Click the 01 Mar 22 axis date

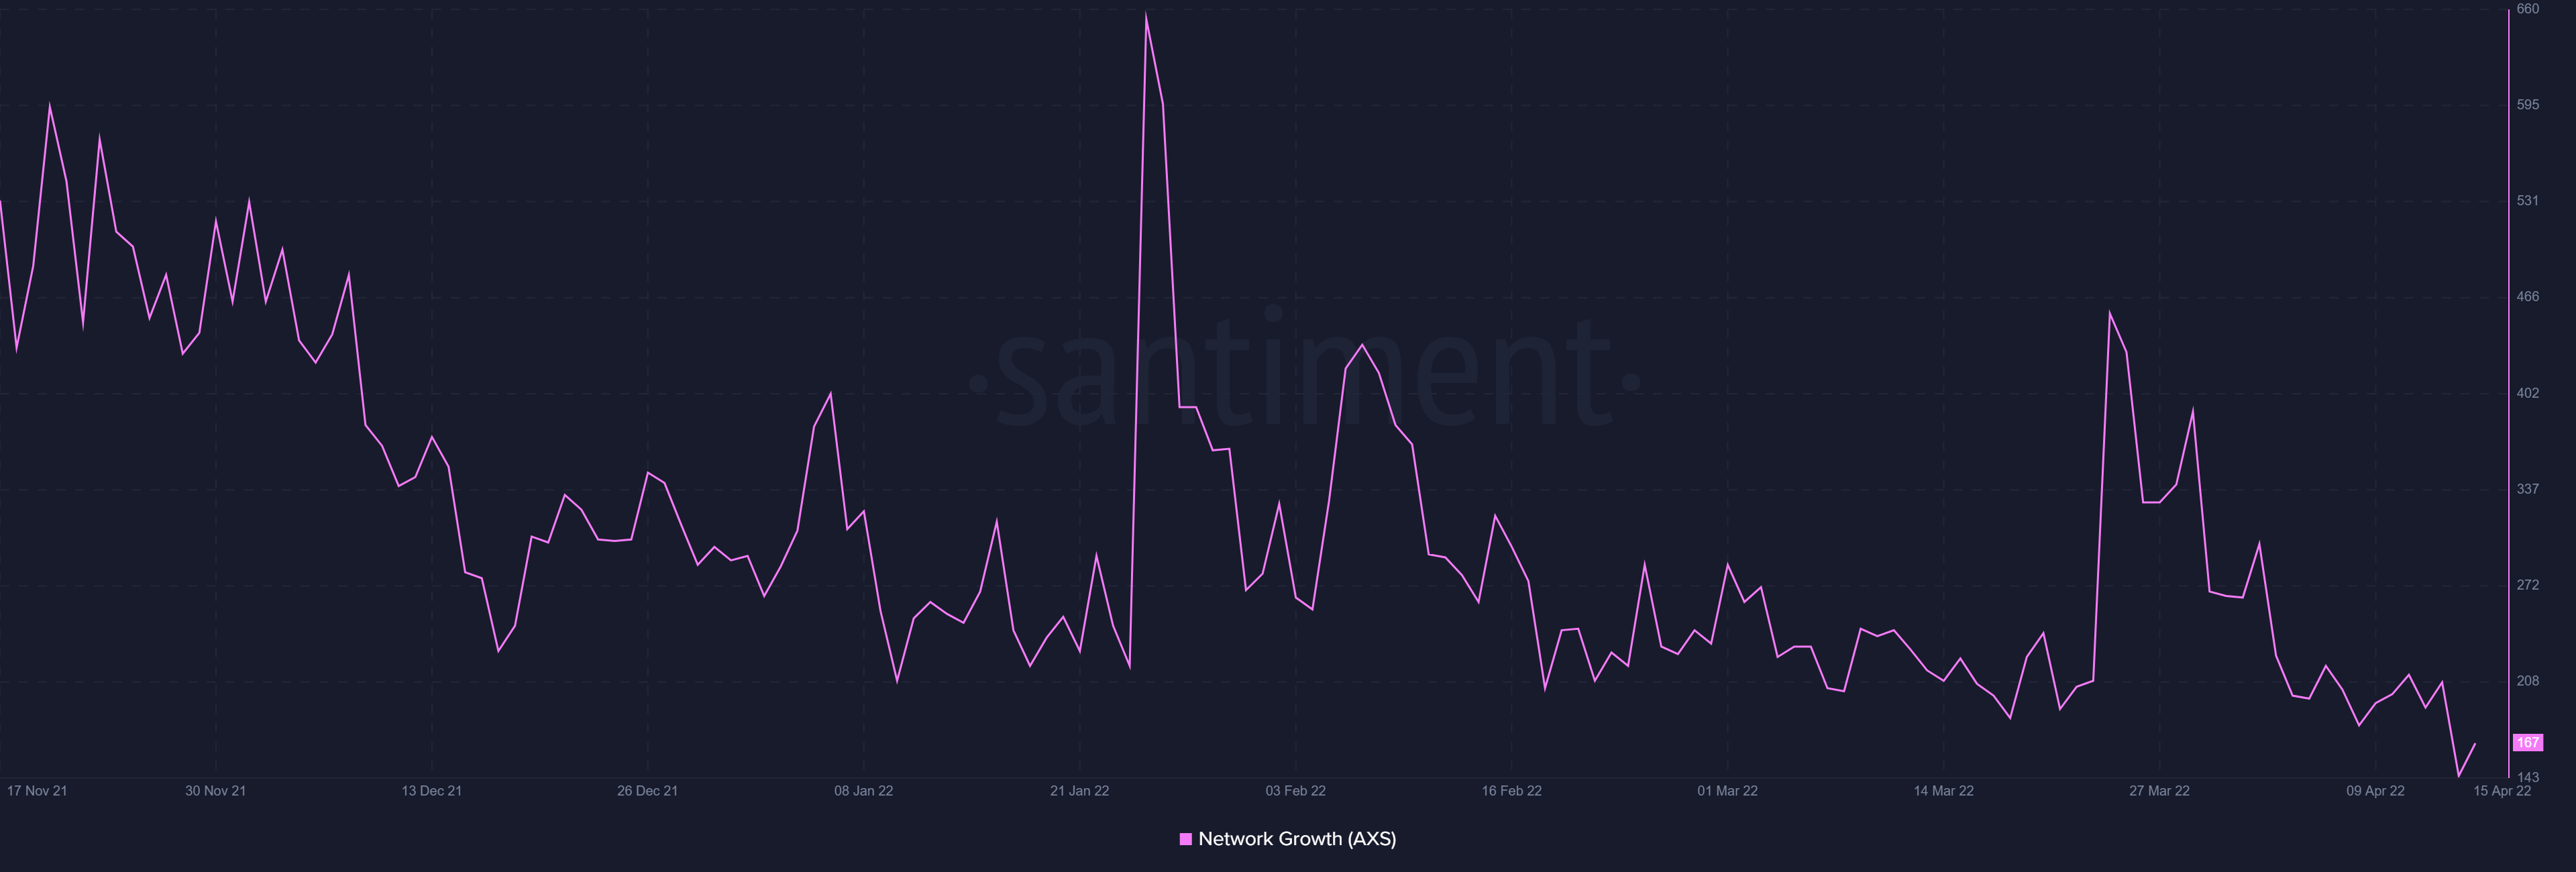[x=1727, y=791]
